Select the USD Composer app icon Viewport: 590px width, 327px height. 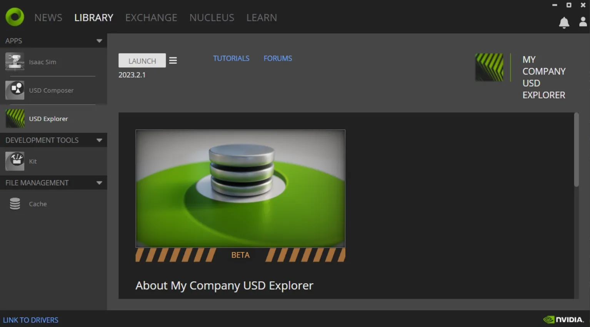click(15, 90)
